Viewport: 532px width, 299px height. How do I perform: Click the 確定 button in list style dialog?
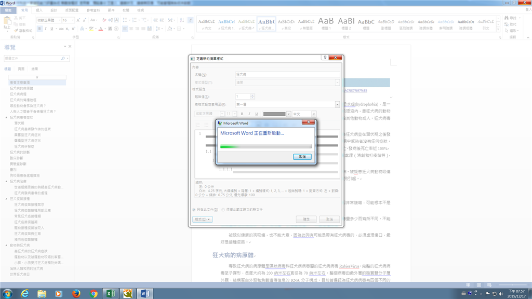(306, 220)
